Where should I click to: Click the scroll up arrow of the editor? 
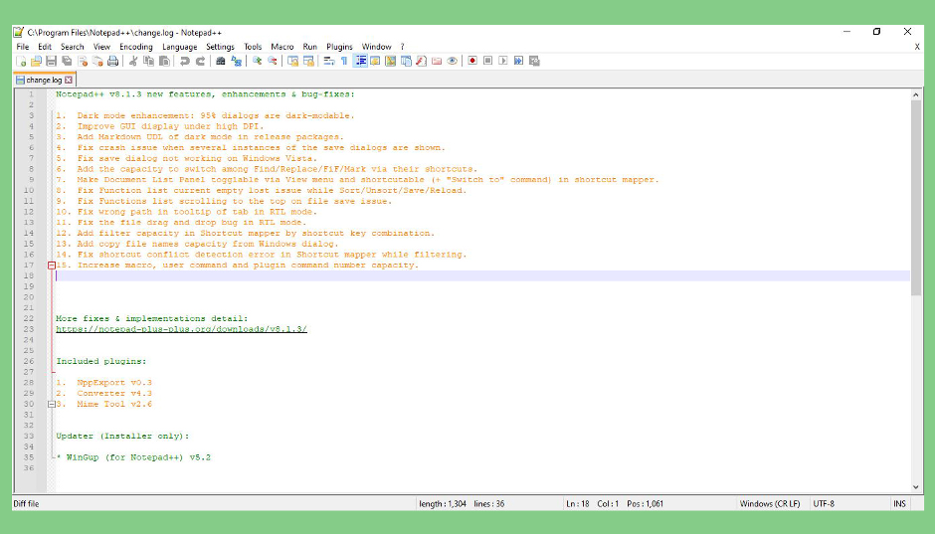tap(916, 94)
